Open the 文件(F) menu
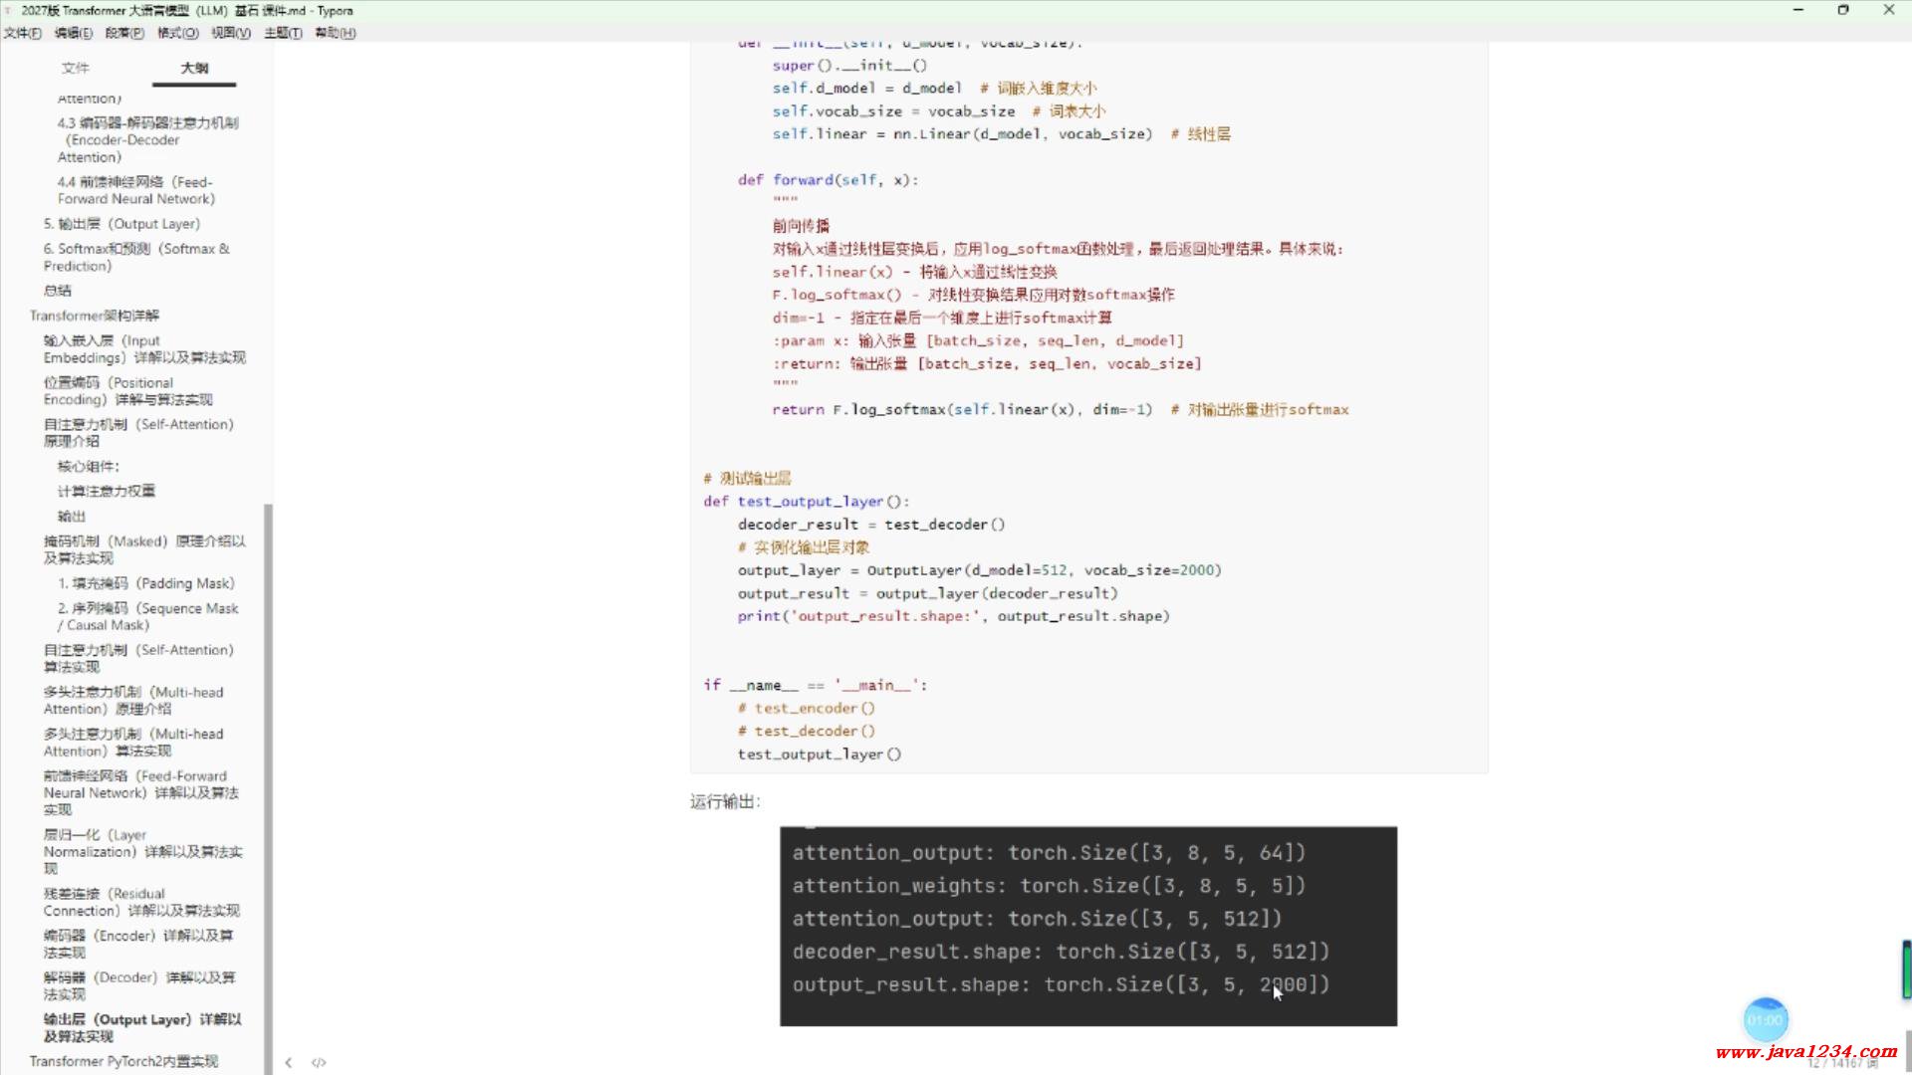This screenshot has height=1075, width=1912. pos(22,33)
